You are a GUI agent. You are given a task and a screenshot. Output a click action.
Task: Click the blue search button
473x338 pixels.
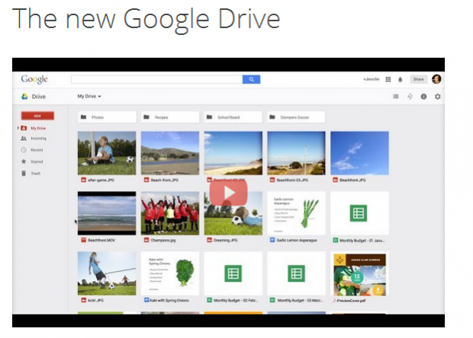[251, 79]
